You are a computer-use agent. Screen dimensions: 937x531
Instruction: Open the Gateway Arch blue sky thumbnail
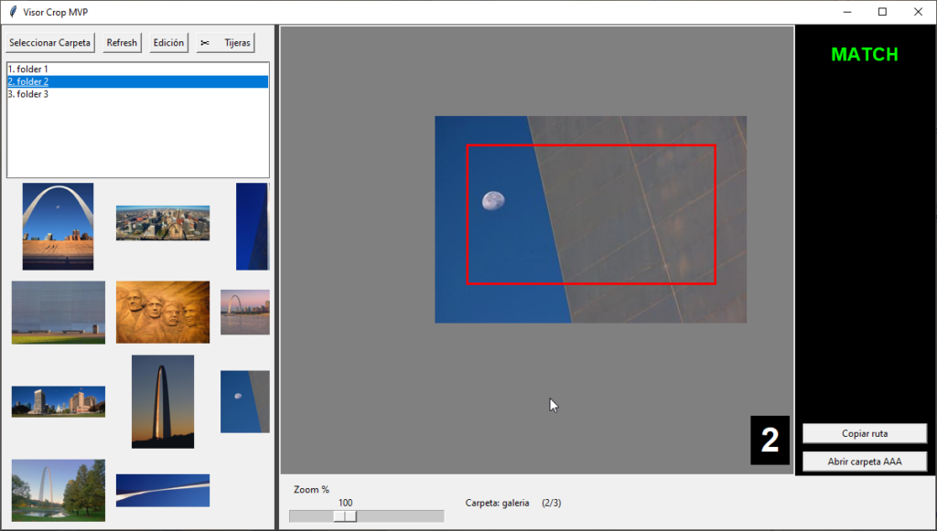58,226
